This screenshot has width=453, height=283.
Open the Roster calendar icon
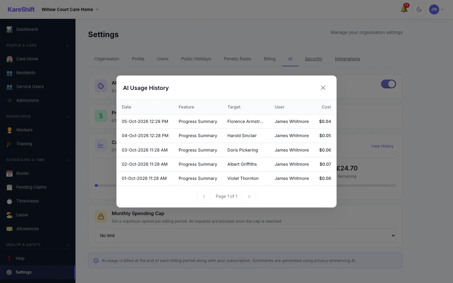tap(9, 173)
